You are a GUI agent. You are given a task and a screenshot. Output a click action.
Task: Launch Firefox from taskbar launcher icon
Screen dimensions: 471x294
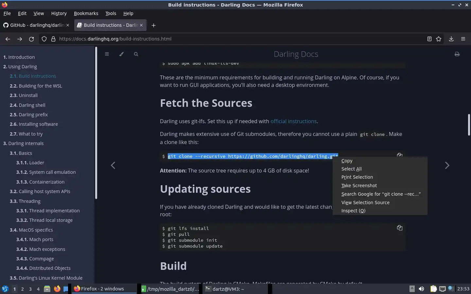point(57,289)
